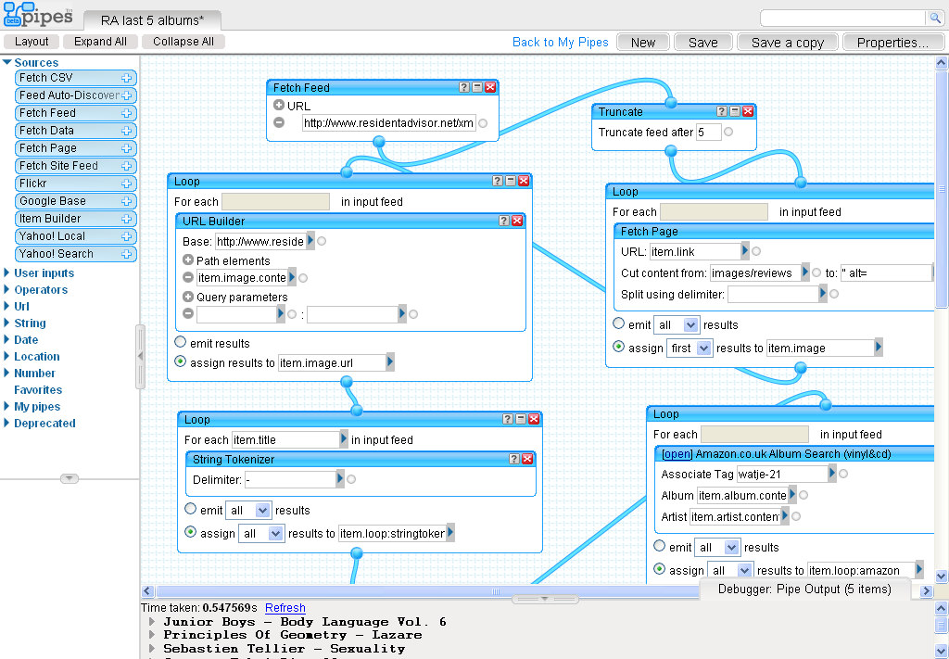Add Fetch CSV module via plus icon

point(126,78)
